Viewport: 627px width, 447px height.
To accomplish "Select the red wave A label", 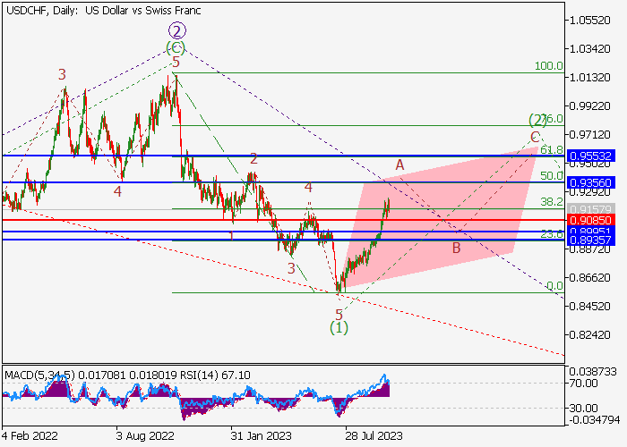I will [x=400, y=164].
